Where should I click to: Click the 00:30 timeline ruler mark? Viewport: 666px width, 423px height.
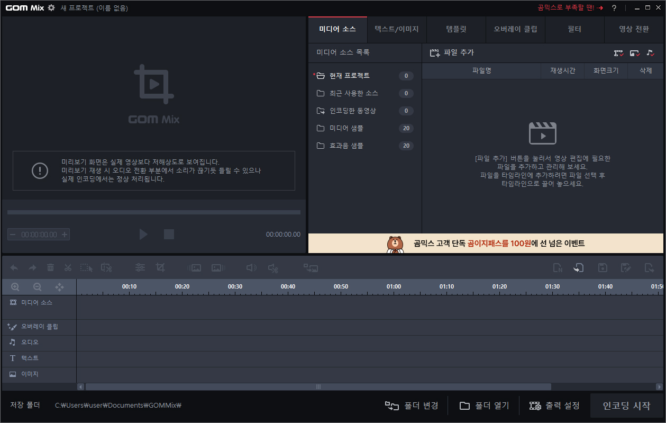[235, 286]
